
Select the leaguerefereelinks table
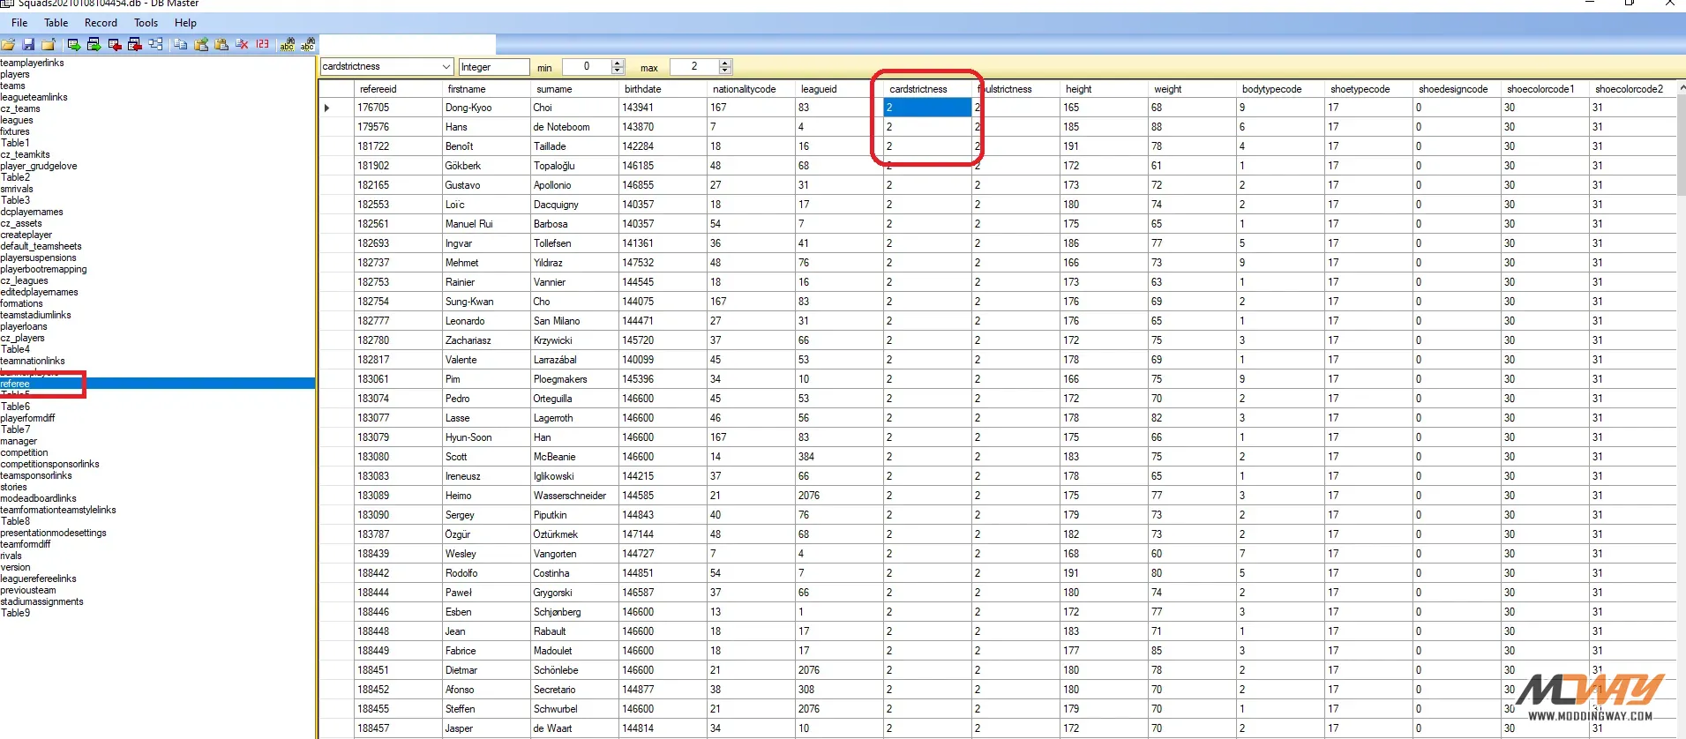[39, 579]
